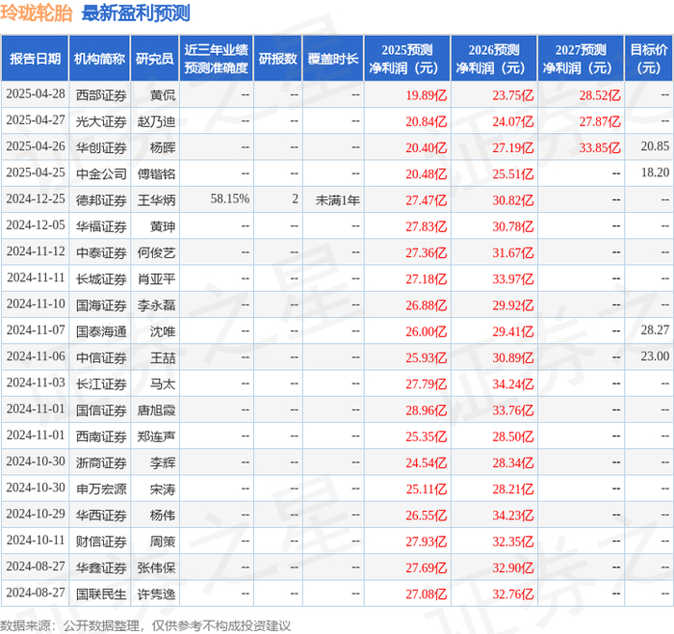Select date cell 2024-11-11
This screenshot has width=674, height=634.
click(36, 277)
